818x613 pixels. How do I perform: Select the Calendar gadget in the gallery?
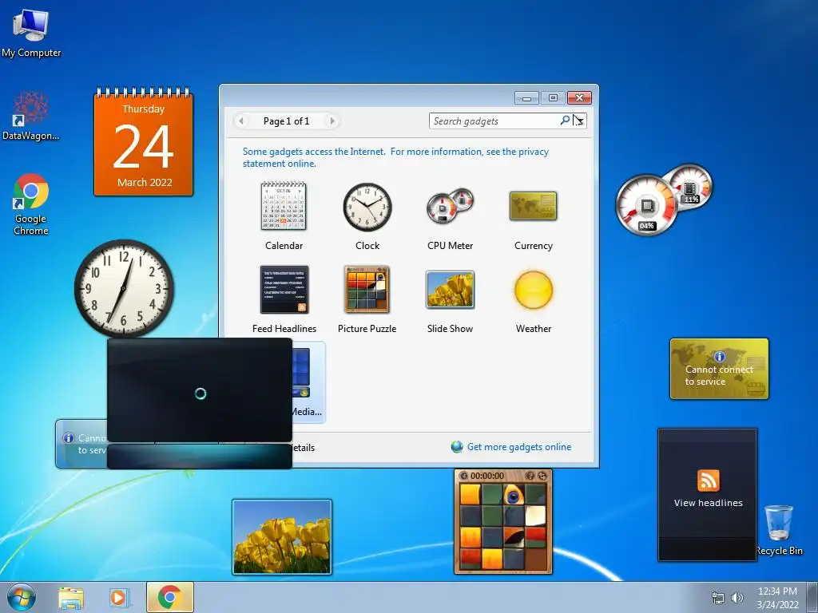(284, 216)
